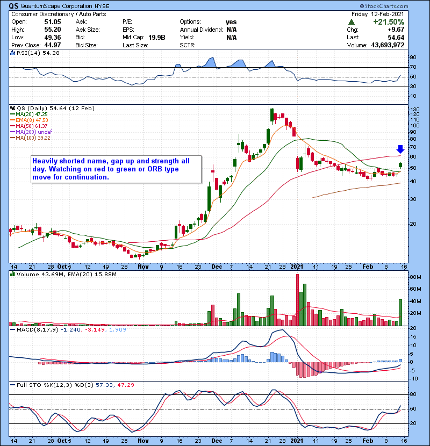
Task: Click the Yield label
Action: click(x=187, y=37)
